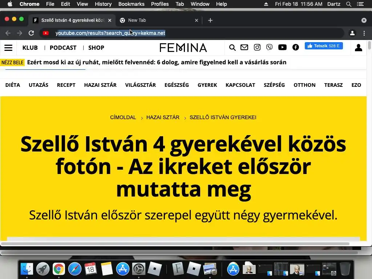Open Femina's Instagram icon

[257, 47]
